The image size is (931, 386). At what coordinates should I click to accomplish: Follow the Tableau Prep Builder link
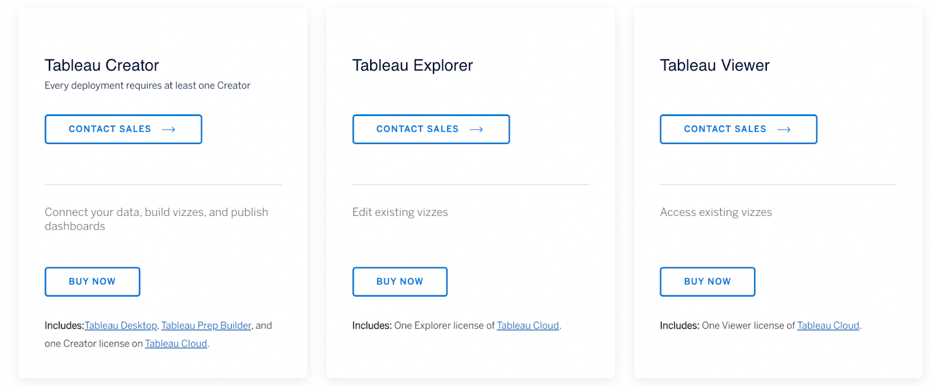pyautogui.click(x=206, y=326)
